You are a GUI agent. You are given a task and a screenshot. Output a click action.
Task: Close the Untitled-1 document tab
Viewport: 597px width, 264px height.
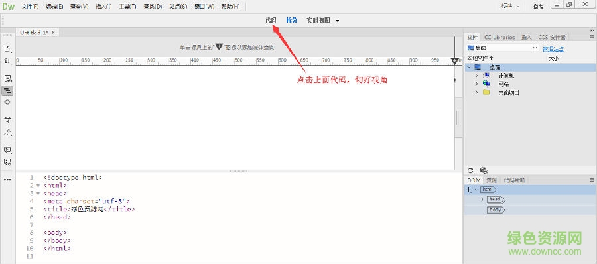click(53, 33)
